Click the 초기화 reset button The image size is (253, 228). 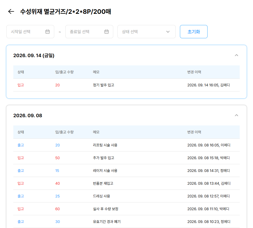194,32
